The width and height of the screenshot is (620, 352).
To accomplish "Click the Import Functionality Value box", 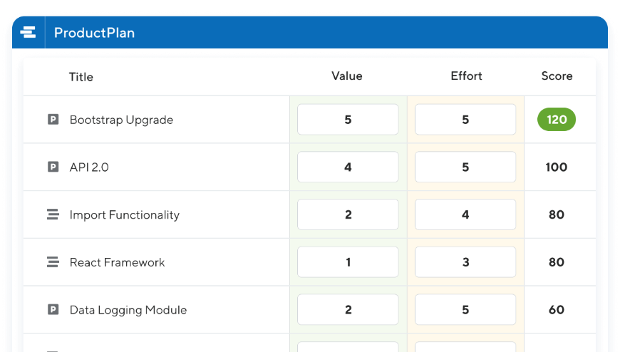I will click(348, 214).
